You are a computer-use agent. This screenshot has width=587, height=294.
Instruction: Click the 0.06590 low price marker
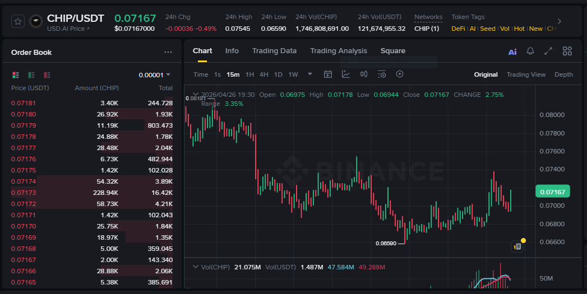click(386, 244)
